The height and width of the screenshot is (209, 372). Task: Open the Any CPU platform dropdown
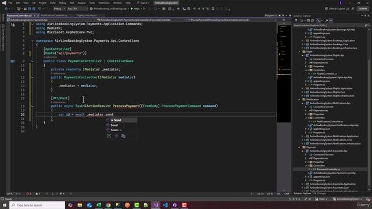click(77, 9)
